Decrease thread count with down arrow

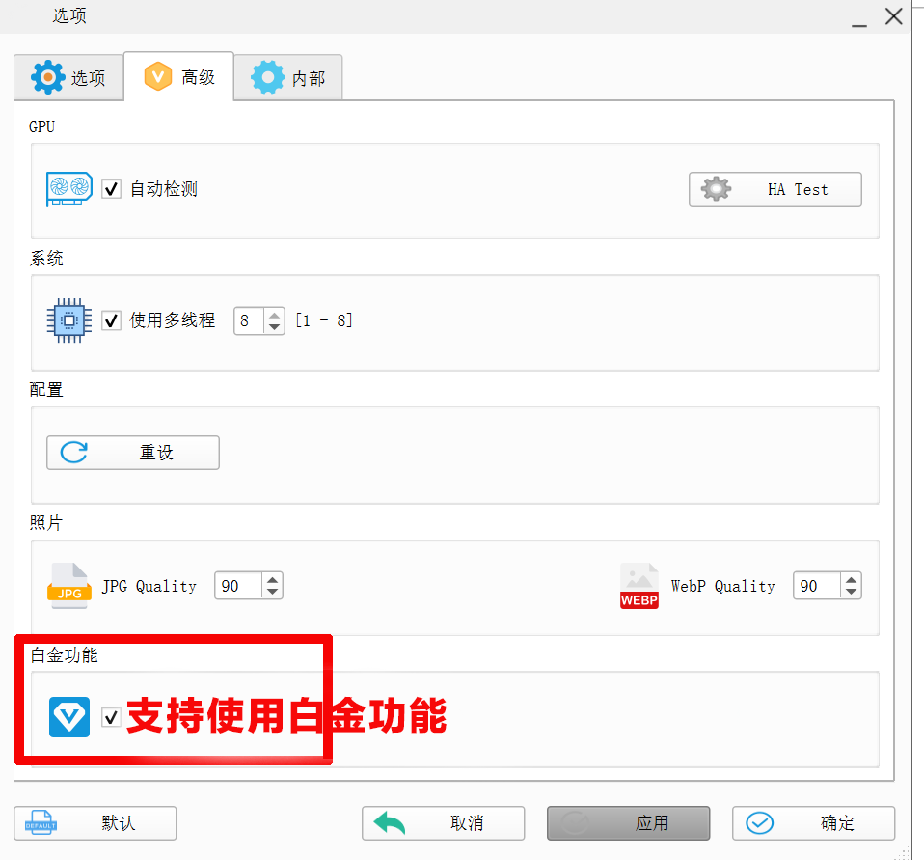tap(274, 327)
